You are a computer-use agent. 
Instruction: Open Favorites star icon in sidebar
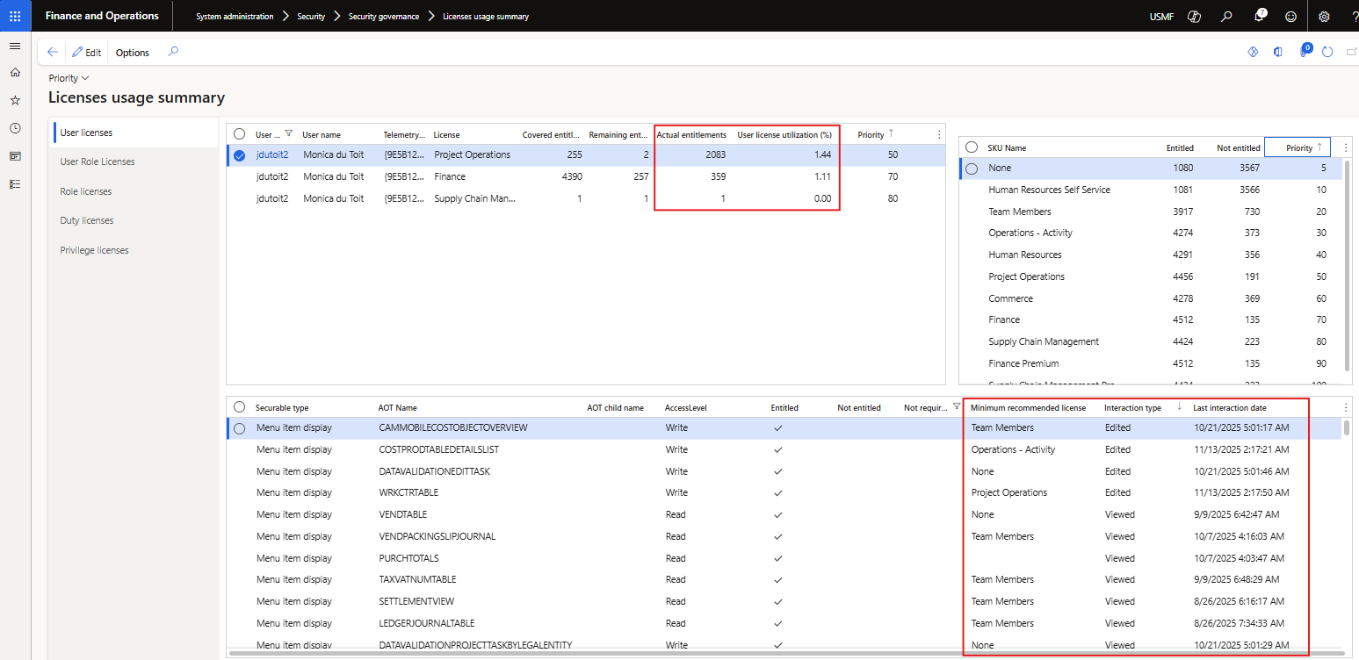click(x=15, y=101)
